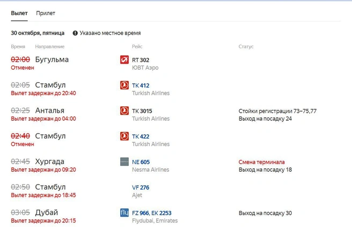
Task: Open flight TK 422 link
Action: [141, 136]
